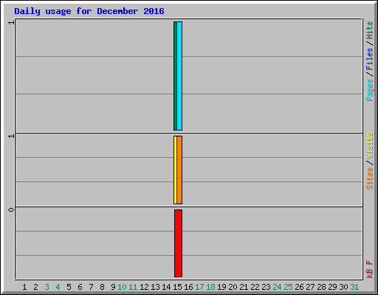Click day label 30 on the axis
This screenshot has height=295, width=378.
pos(343,287)
